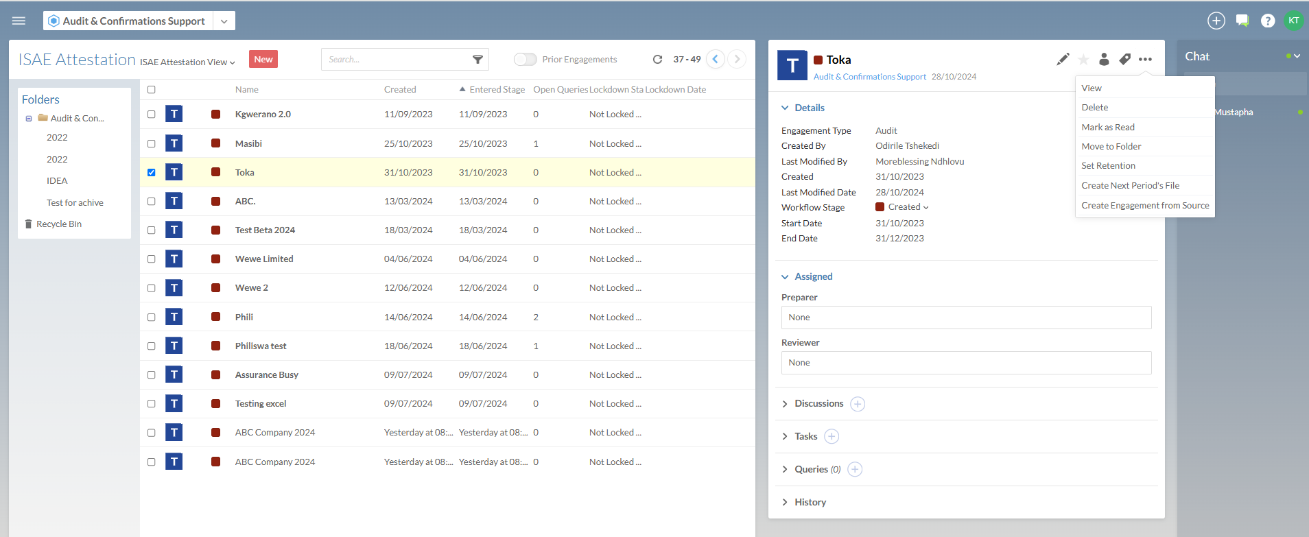Click the dark red stage swatch for Phili
Image resolution: width=1309 pixels, height=537 pixels.
[215, 317]
